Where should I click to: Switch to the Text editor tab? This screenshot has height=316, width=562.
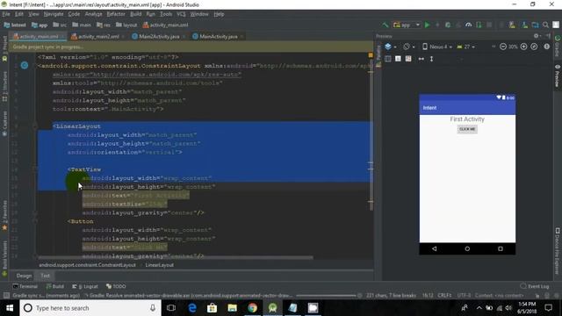45,276
